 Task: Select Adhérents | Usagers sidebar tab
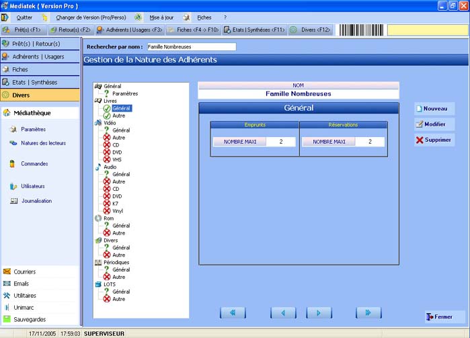coord(40,56)
